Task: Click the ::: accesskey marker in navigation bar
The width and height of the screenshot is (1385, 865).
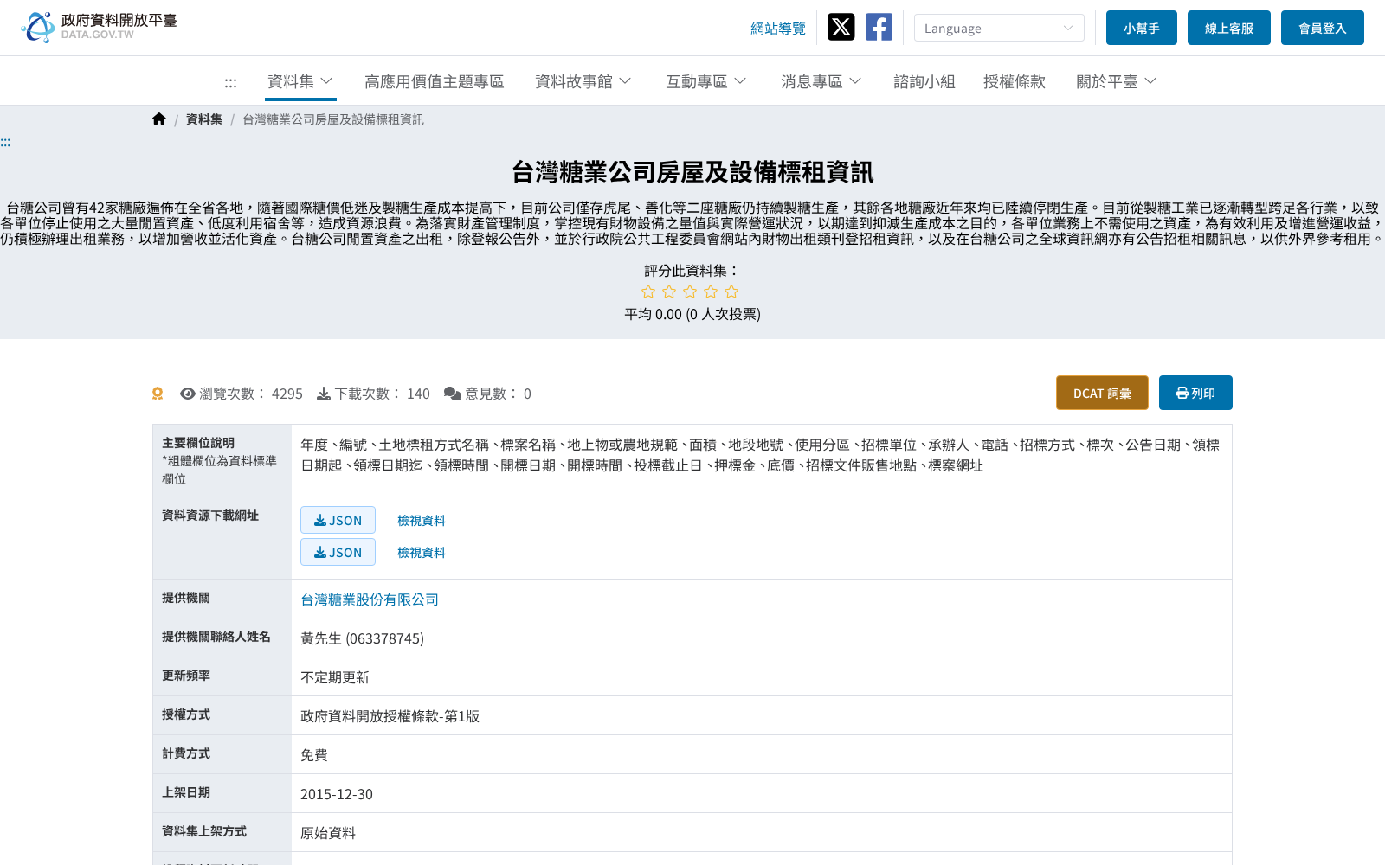Action: point(230,83)
